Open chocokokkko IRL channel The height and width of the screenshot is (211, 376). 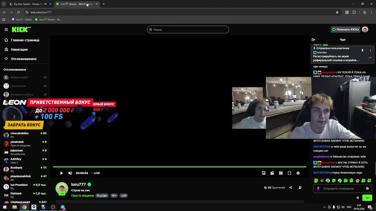pyautogui.click(x=25, y=135)
